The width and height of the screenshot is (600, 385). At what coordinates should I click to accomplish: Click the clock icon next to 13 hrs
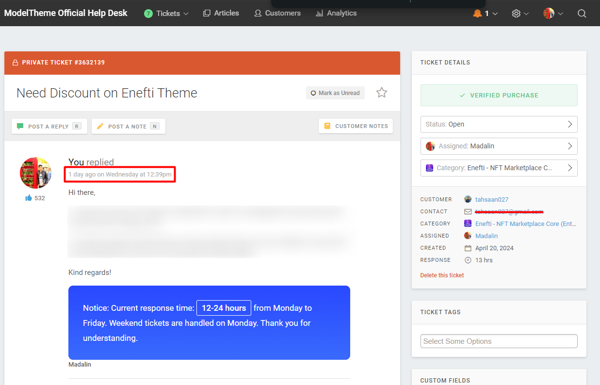tap(468, 260)
